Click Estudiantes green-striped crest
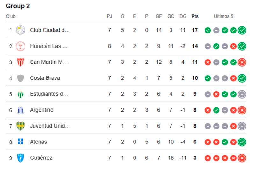Screen dimensions: 255x169 [x=20, y=94]
